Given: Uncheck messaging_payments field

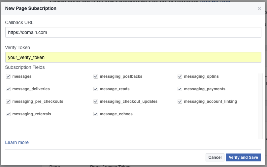Looking at the screenshot, I should click(x=180, y=89).
